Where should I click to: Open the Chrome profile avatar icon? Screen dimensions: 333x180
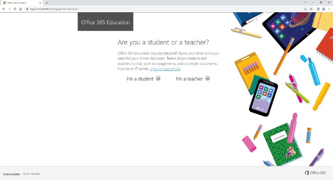coord(323,9)
